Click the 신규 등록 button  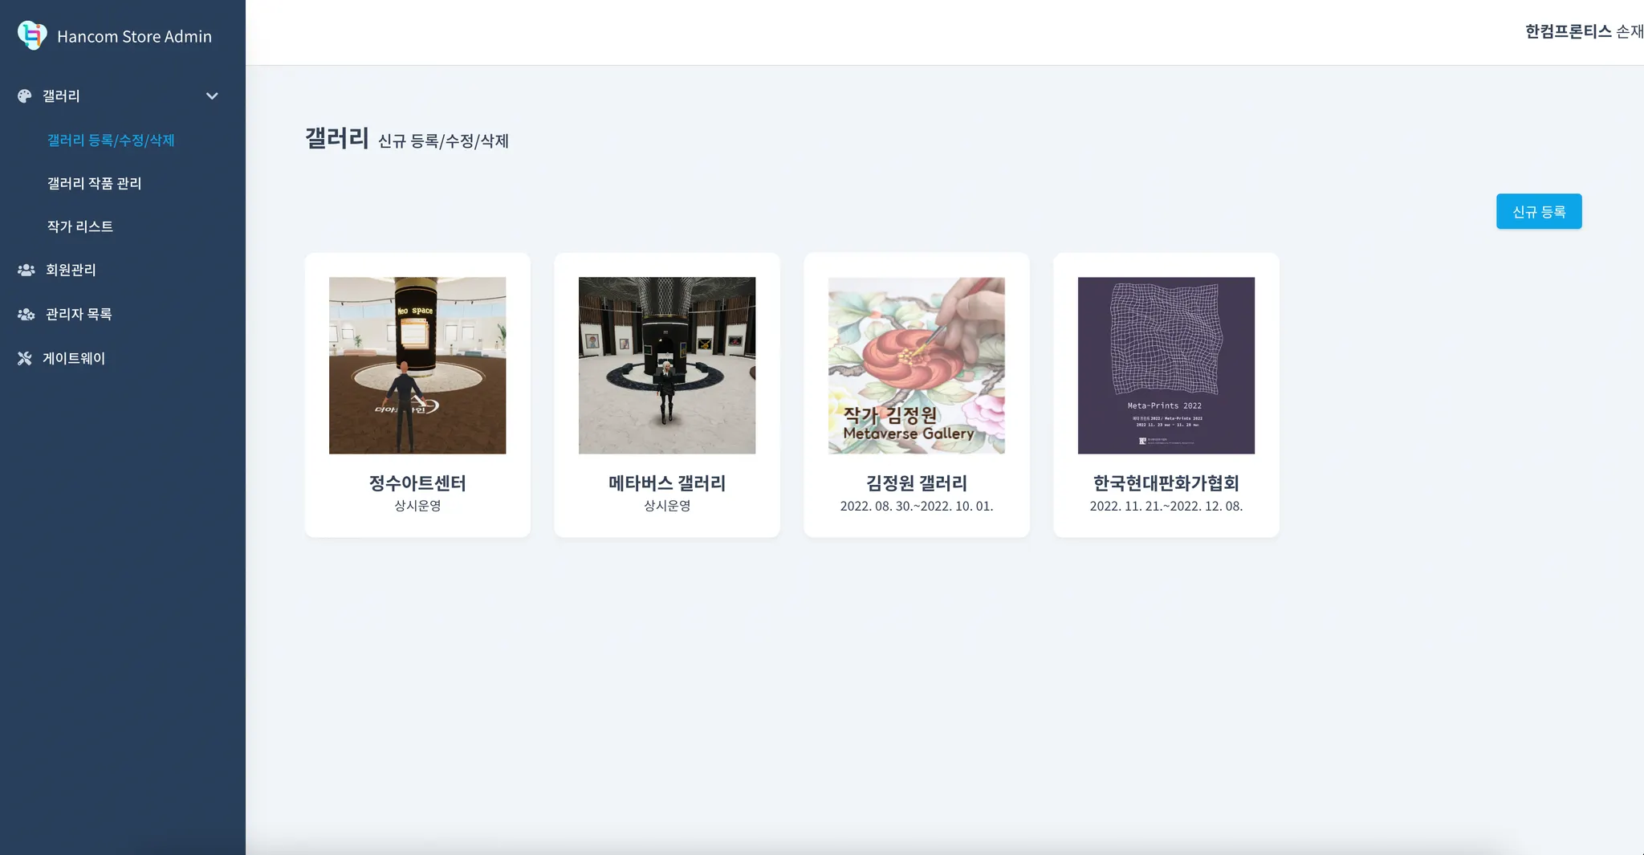(1539, 211)
